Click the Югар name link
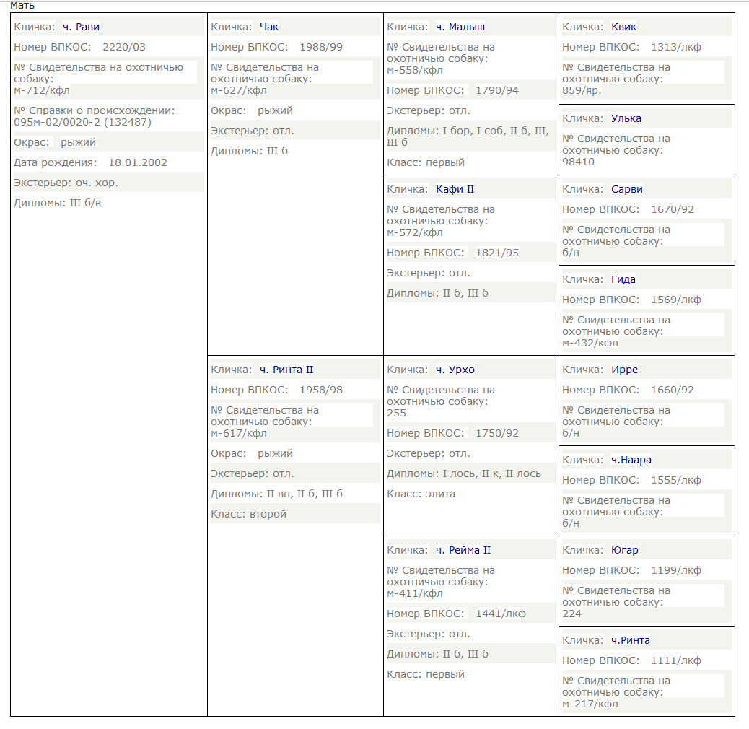This screenshot has width=749, height=729. tap(625, 550)
